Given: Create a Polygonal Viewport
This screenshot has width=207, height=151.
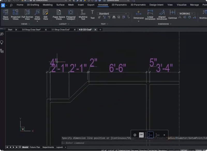Looking at the screenshot, I should (x=71, y=15).
